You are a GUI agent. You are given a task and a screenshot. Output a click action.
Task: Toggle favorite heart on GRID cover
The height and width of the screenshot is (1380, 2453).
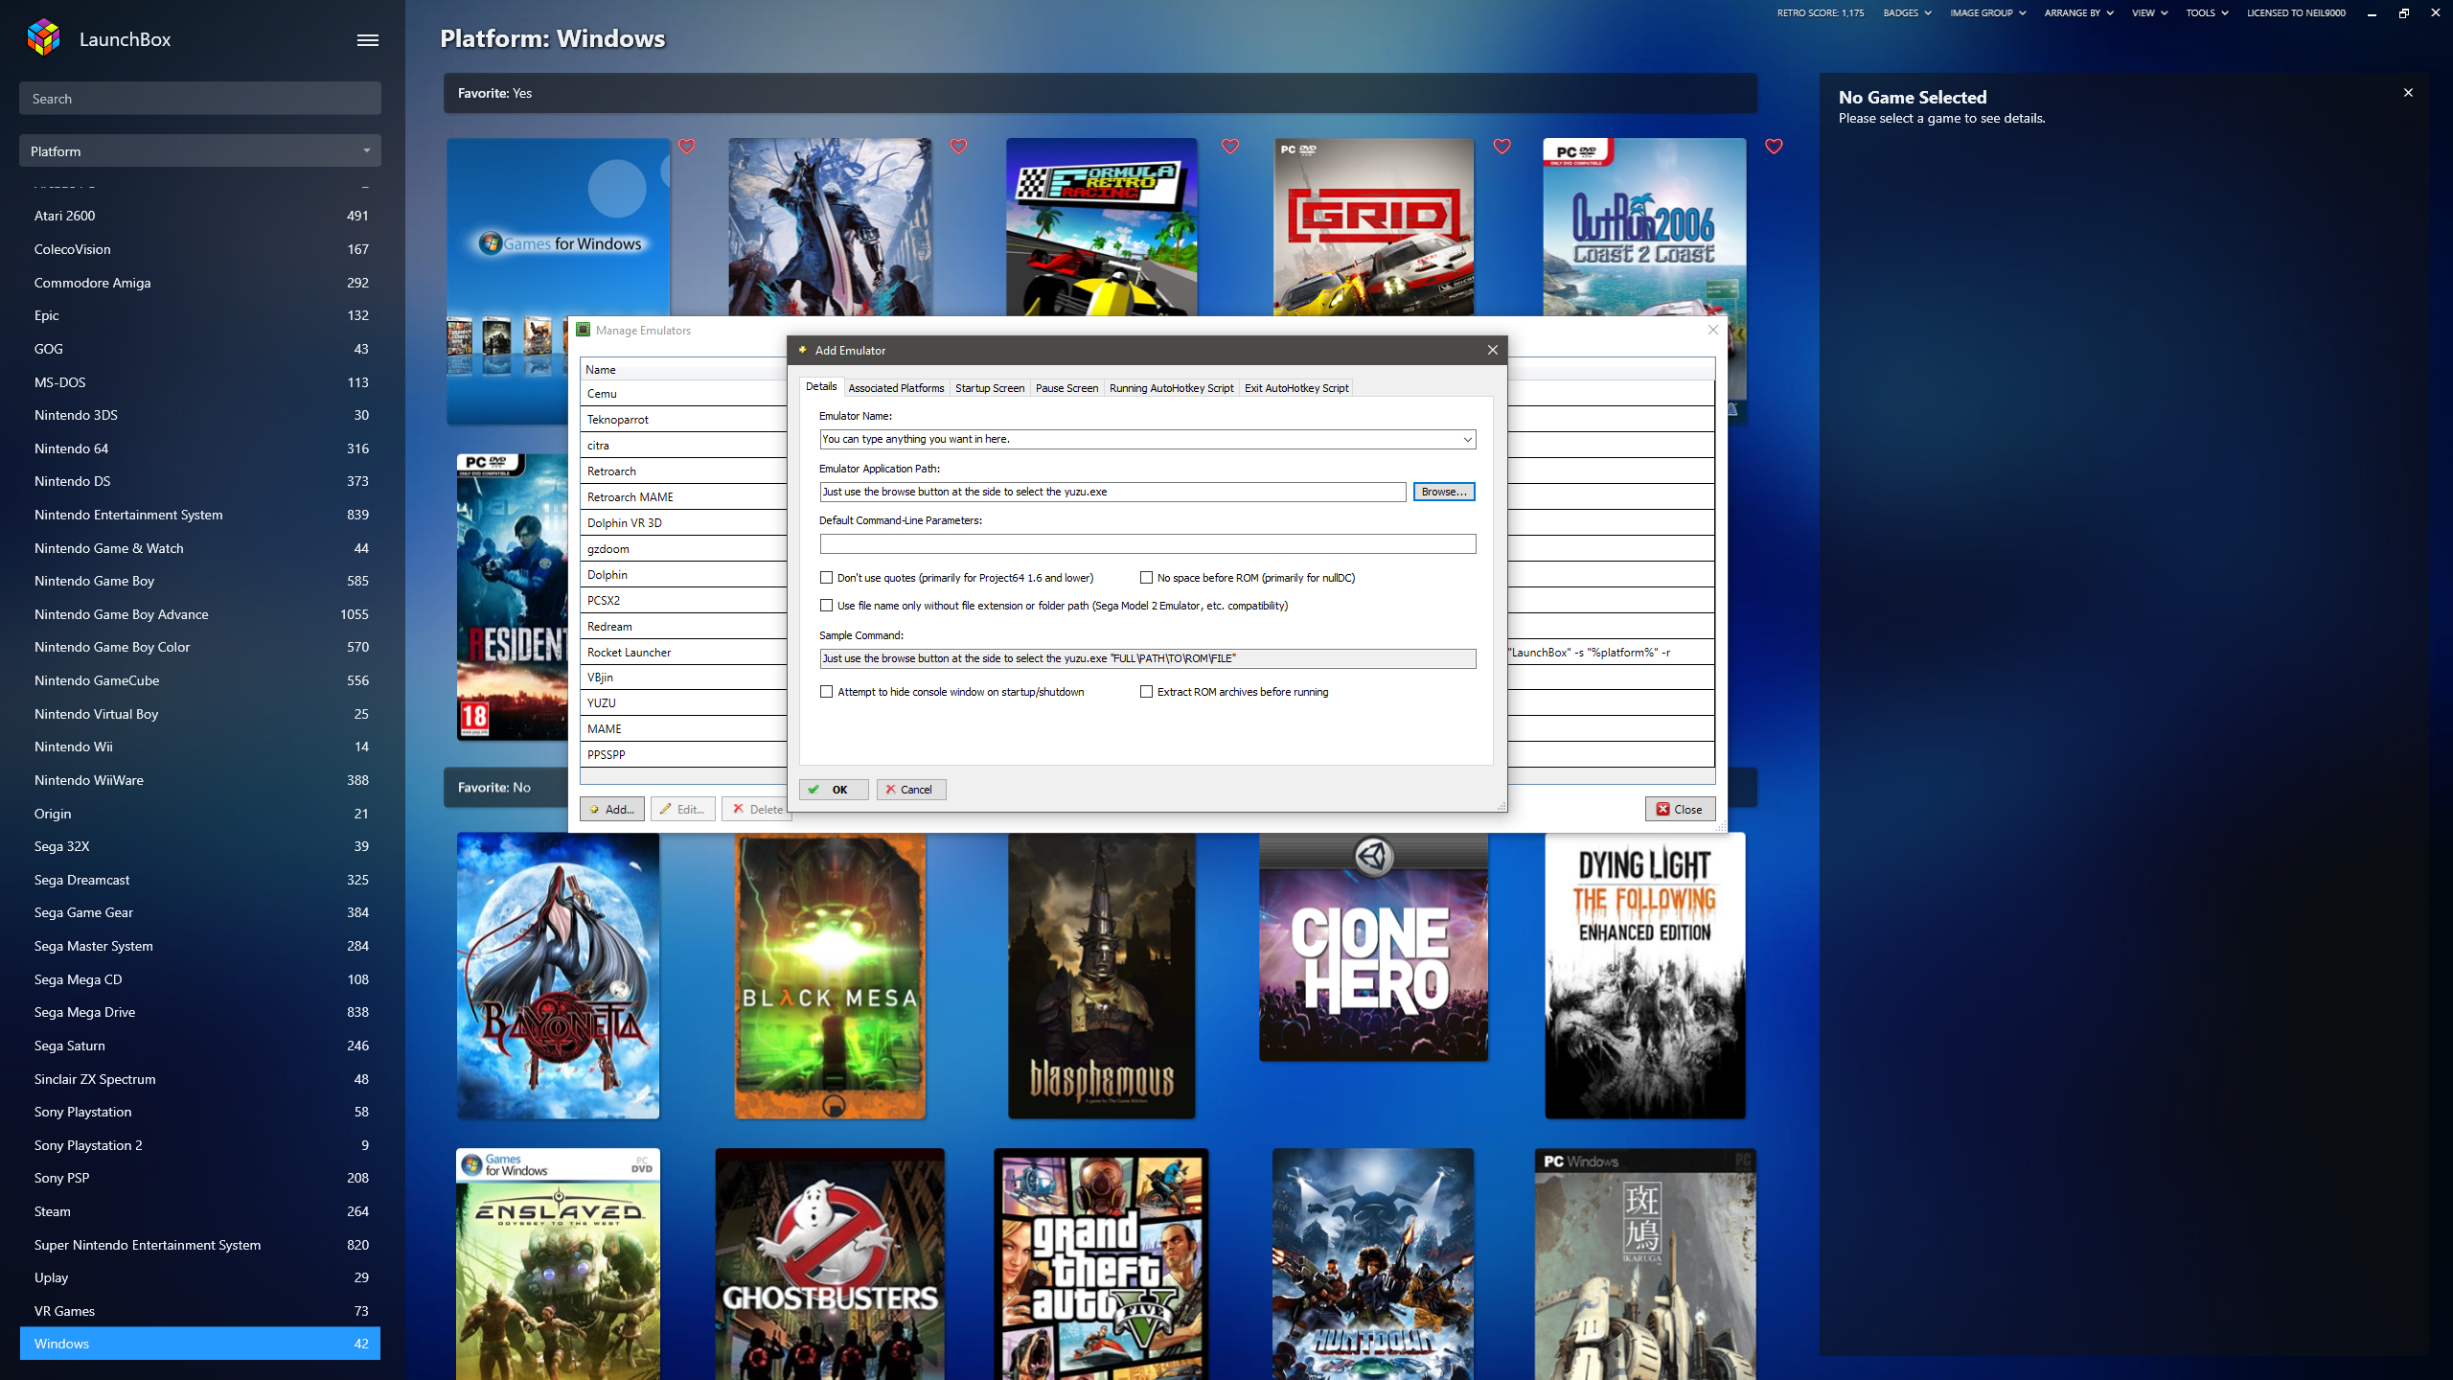coord(1502,146)
